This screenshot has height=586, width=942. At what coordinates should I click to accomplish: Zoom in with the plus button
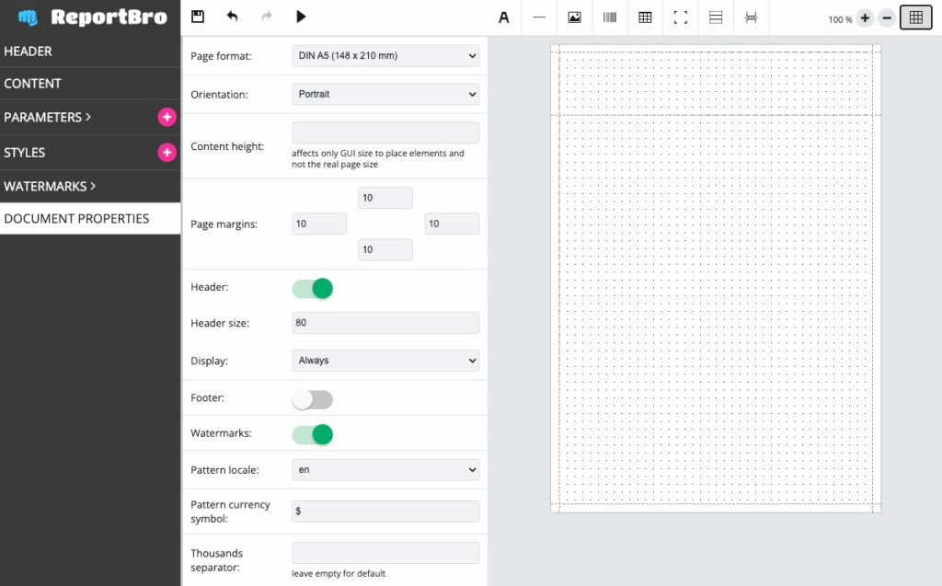865,18
